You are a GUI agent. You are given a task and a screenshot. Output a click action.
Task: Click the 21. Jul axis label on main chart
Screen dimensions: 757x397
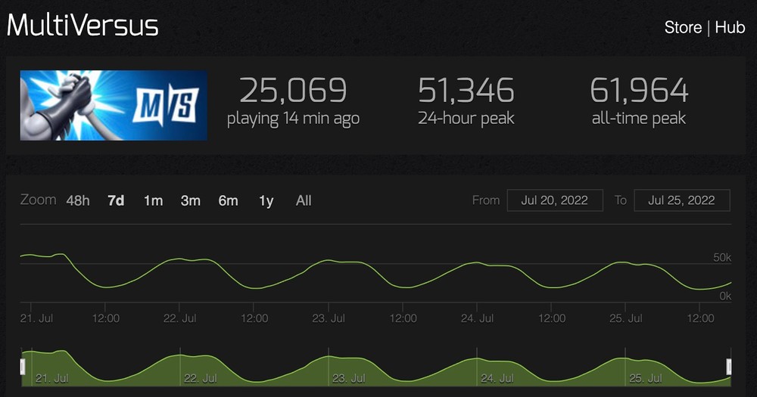click(36, 318)
